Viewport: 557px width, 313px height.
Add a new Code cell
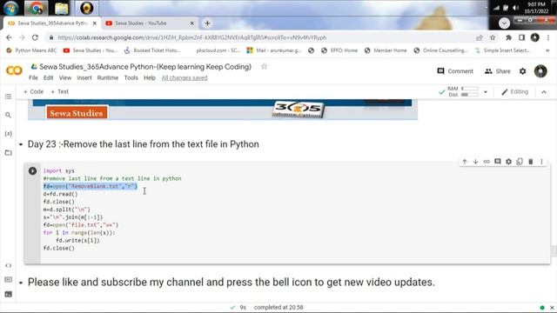point(33,91)
